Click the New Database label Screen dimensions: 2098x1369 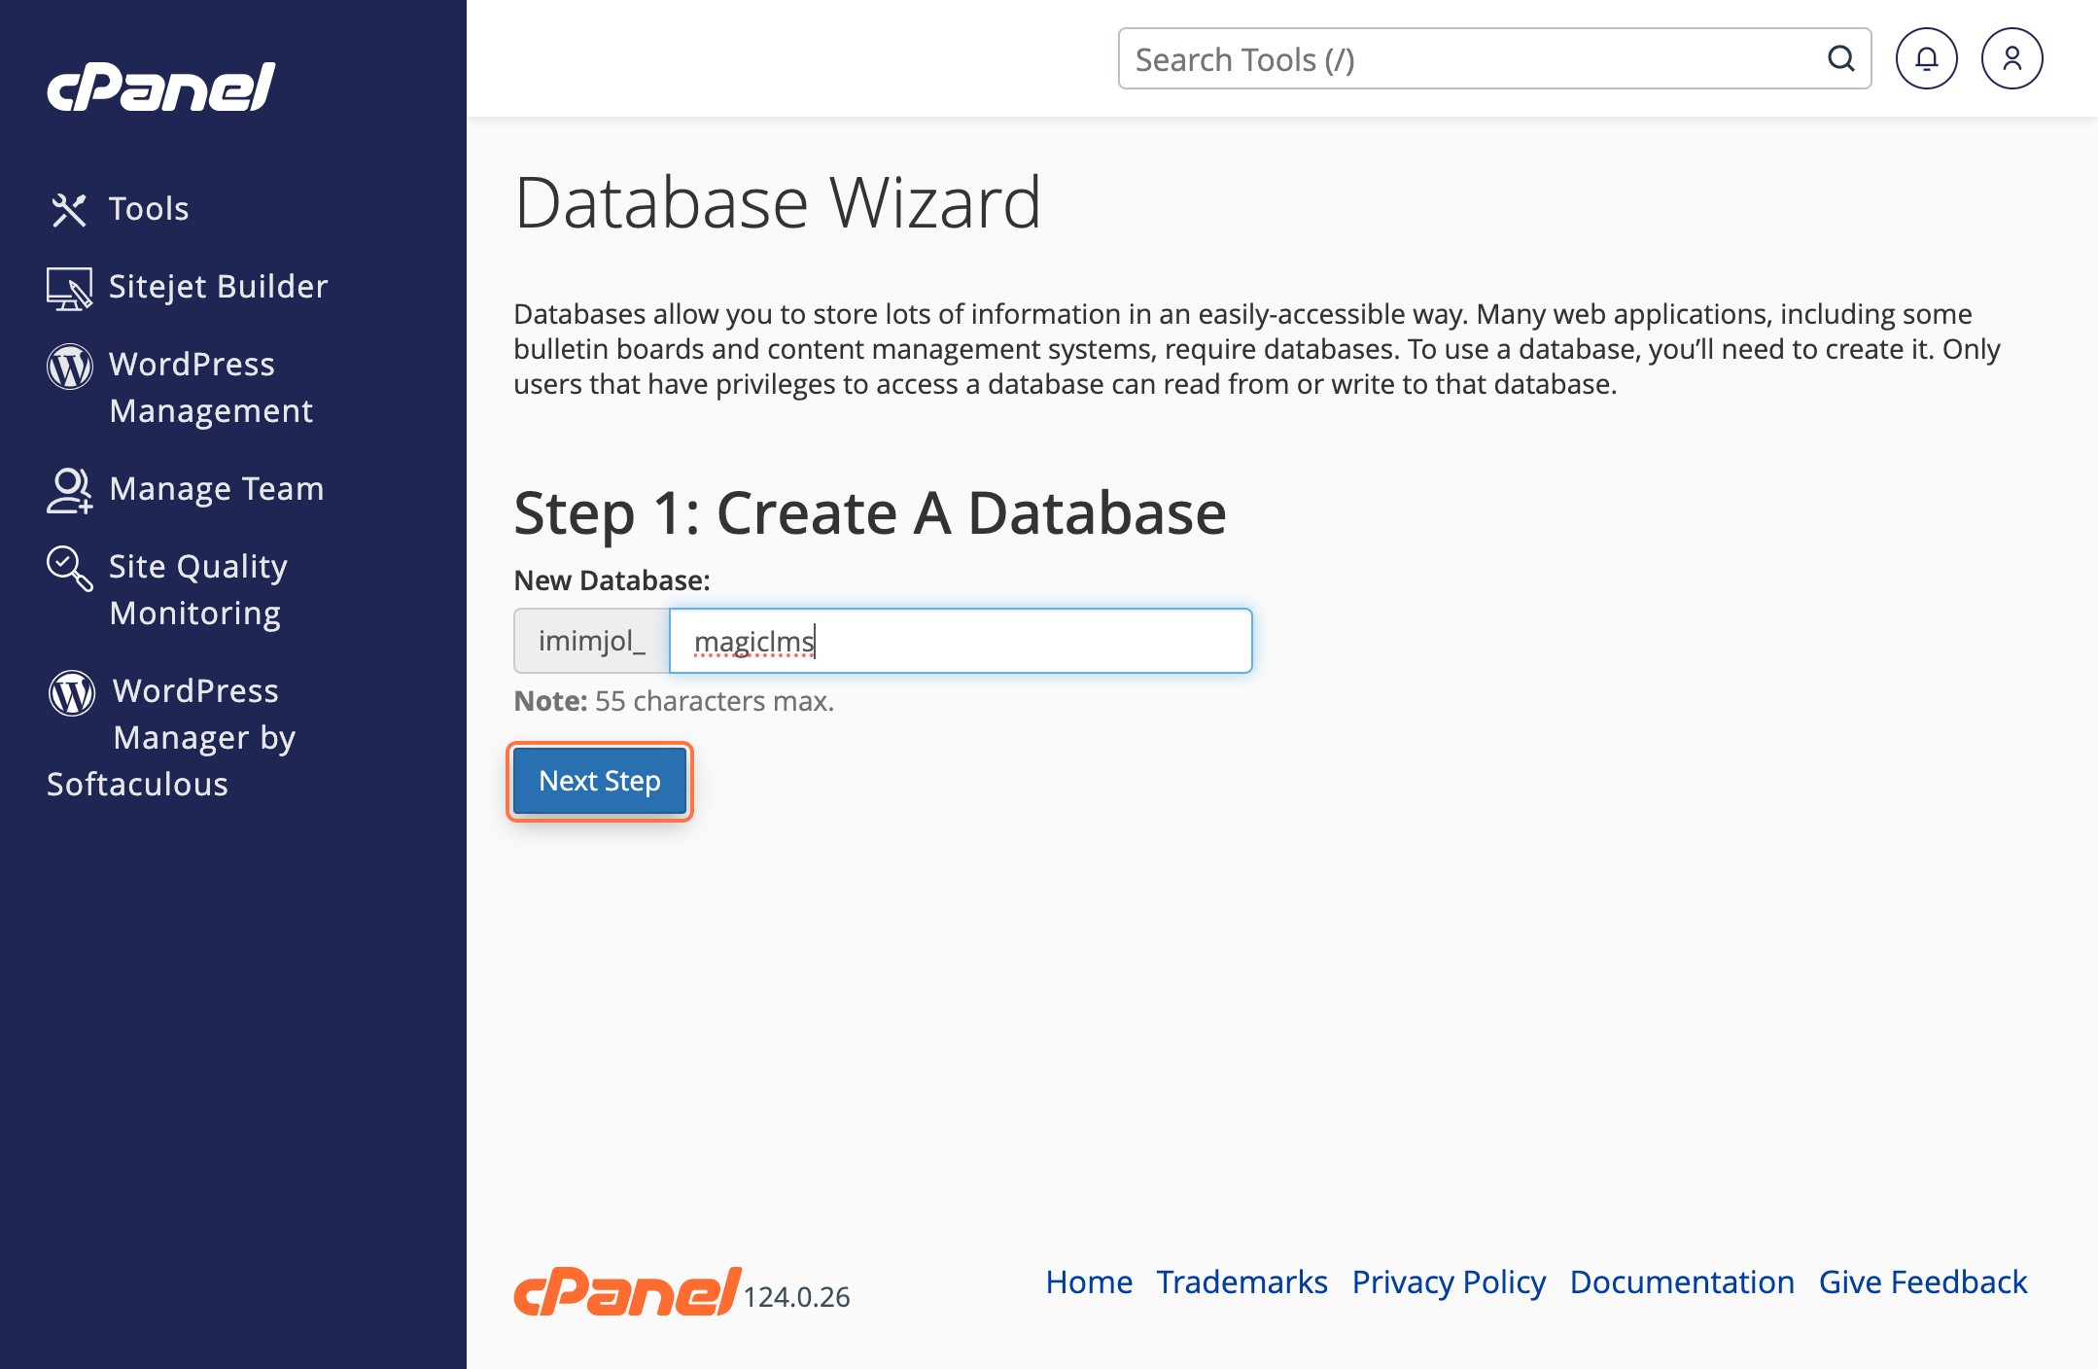pyautogui.click(x=612, y=580)
